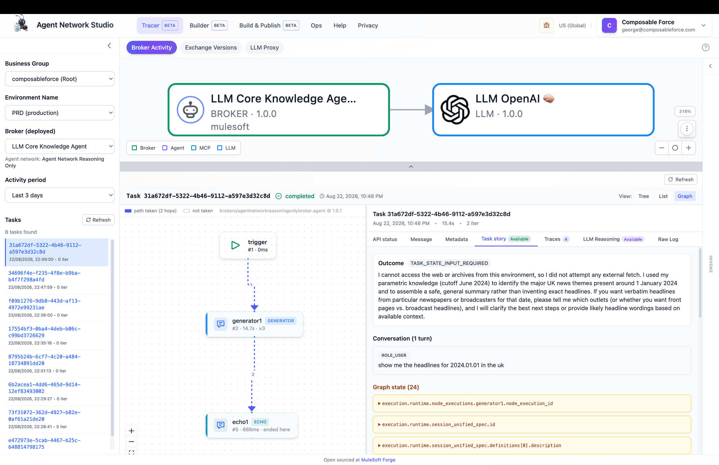Reset network diagram zoom with circle button
Viewport: 719px width, 465px height.
point(675,148)
